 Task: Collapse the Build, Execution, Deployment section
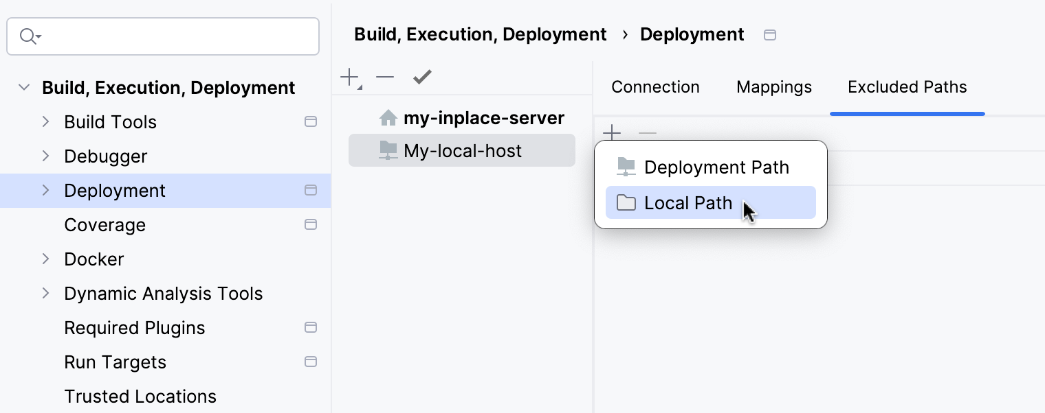[x=23, y=87]
